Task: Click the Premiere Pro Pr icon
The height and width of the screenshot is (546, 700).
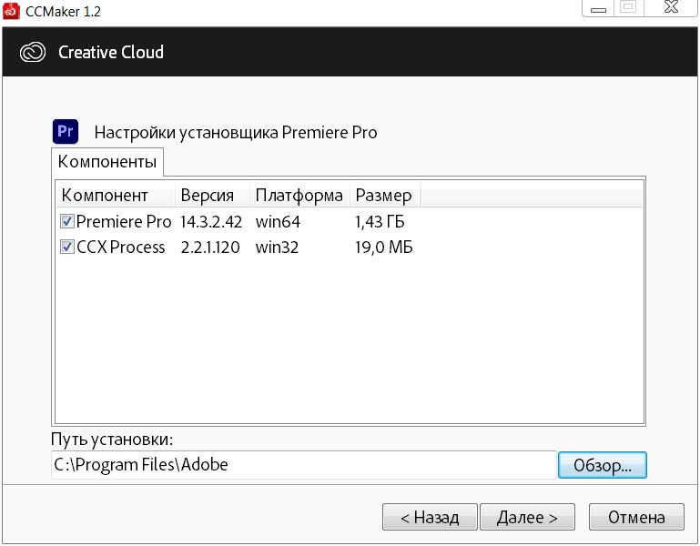Action: click(x=66, y=132)
